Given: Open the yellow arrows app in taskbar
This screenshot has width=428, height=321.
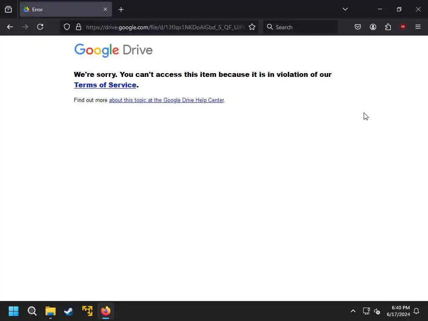Looking at the screenshot, I should (87, 311).
